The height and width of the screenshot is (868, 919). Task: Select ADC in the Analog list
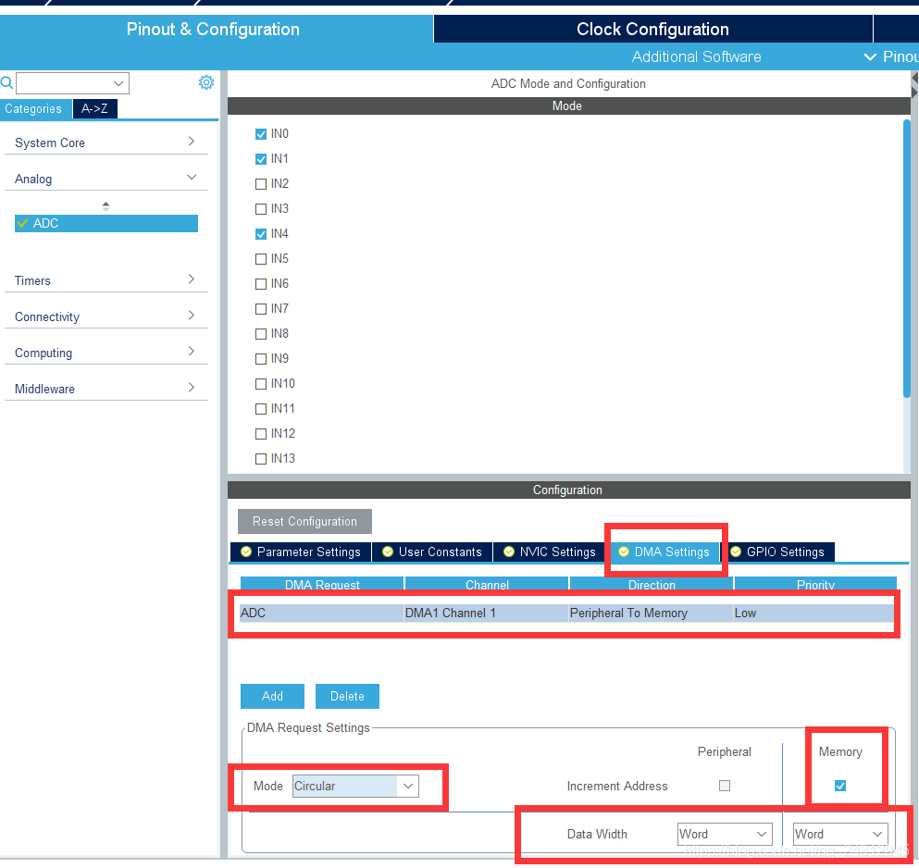106,223
